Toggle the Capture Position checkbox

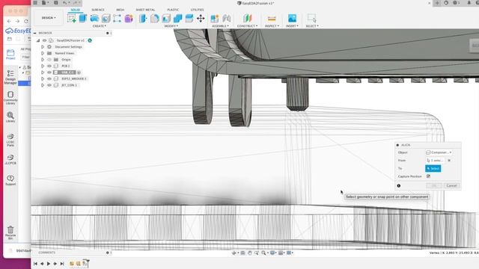tap(428, 176)
